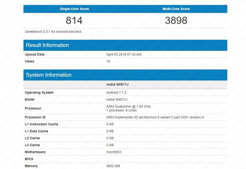Screen dimensions: 246x169
Task: Select the Model value nubia NX617J
Action: pyautogui.click(x=117, y=99)
